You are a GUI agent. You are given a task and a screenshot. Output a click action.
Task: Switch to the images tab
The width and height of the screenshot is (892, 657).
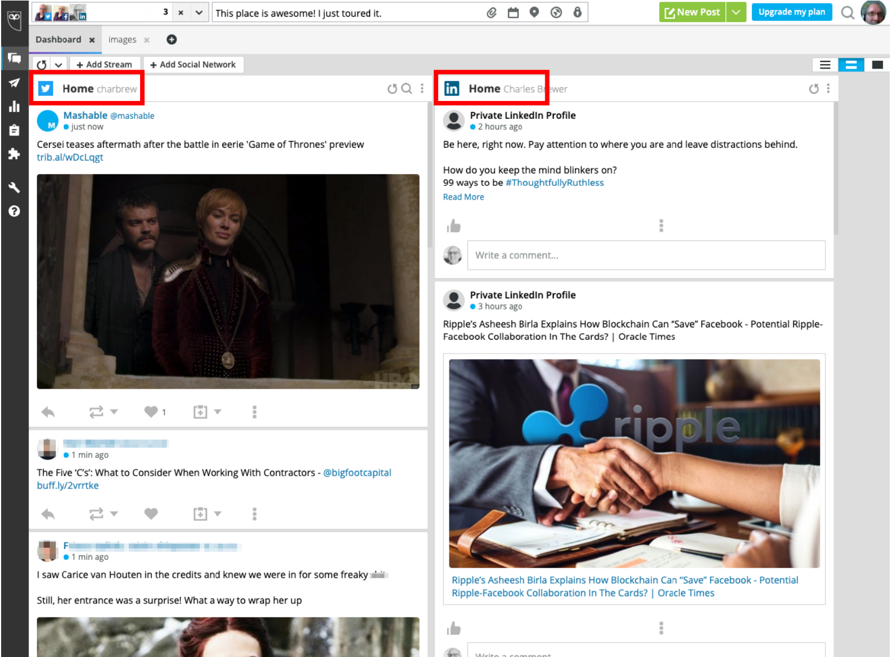coord(122,40)
